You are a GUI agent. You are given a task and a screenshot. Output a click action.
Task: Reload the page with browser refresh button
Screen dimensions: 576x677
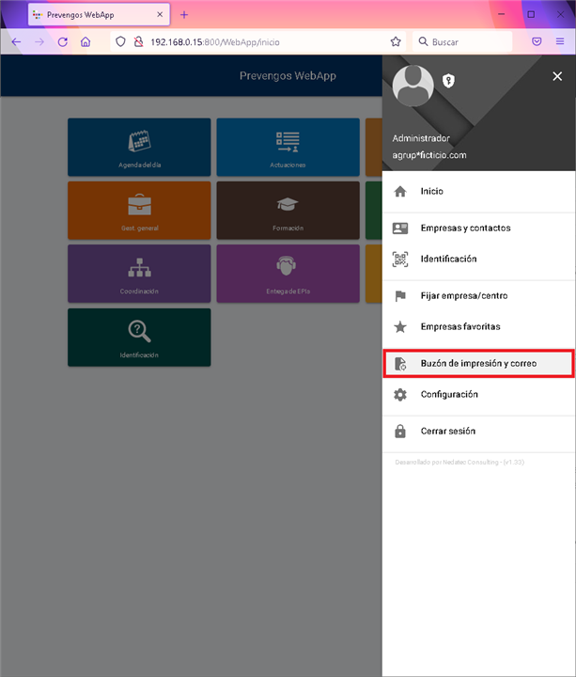pyautogui.click(x=62, y=42)
